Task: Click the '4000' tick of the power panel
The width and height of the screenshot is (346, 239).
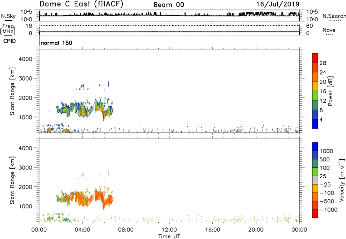Action: pyautogui.click(x=25, y=59)
